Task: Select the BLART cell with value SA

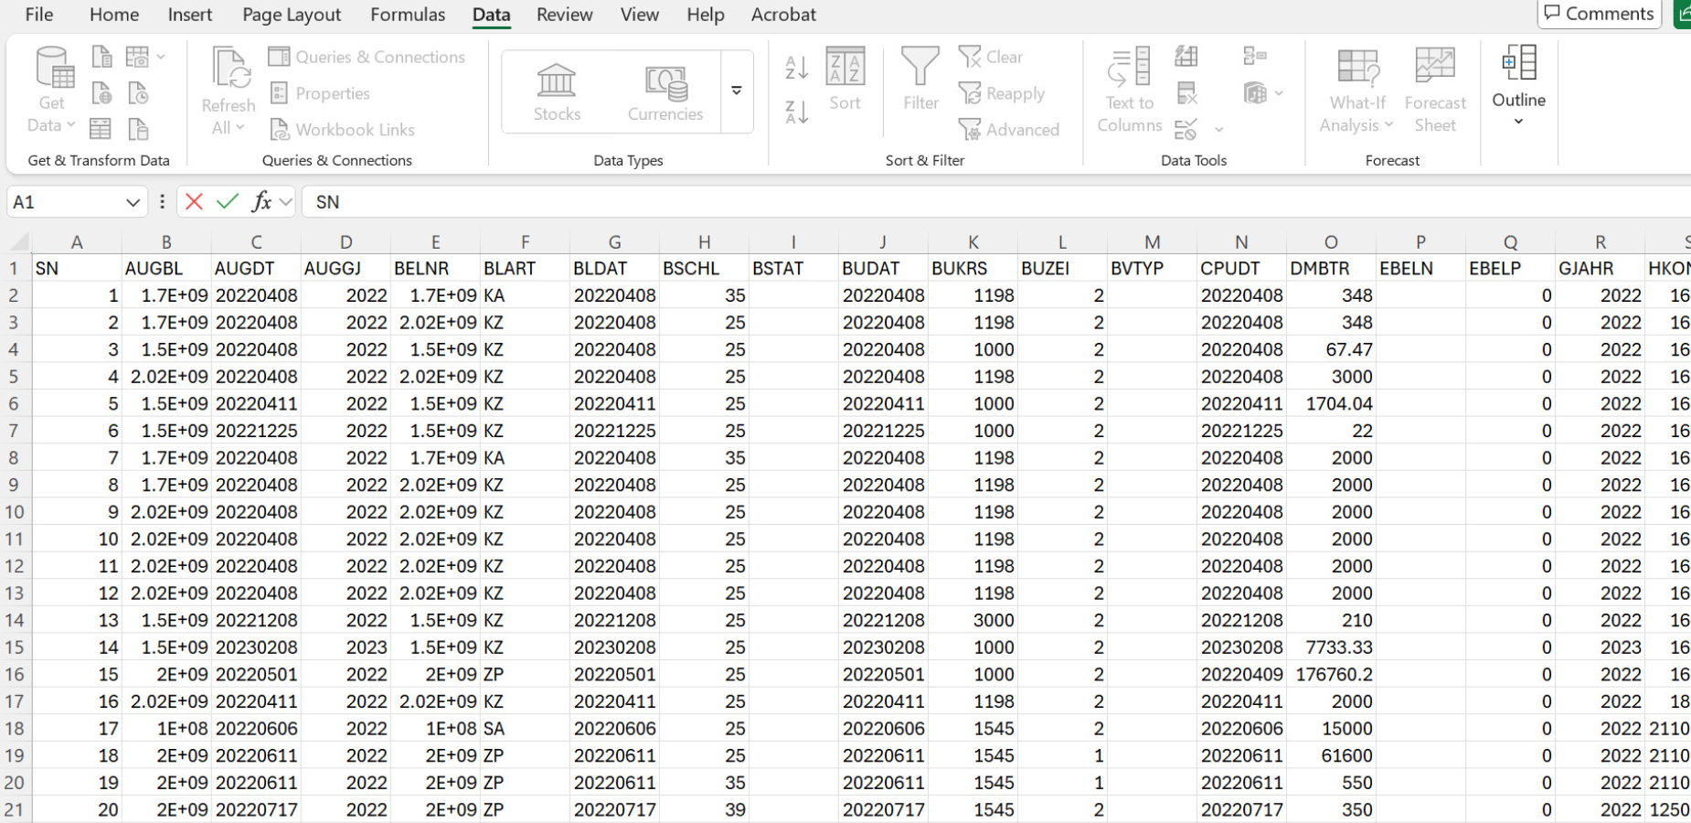Action: [525, 729]
